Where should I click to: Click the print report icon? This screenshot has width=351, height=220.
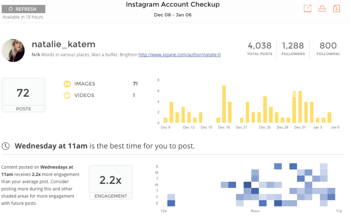pyautogui.click(x=322, y=8)
